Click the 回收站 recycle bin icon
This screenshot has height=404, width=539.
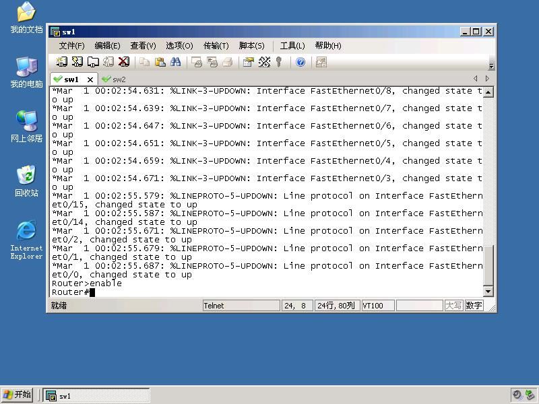coord(26,181)
